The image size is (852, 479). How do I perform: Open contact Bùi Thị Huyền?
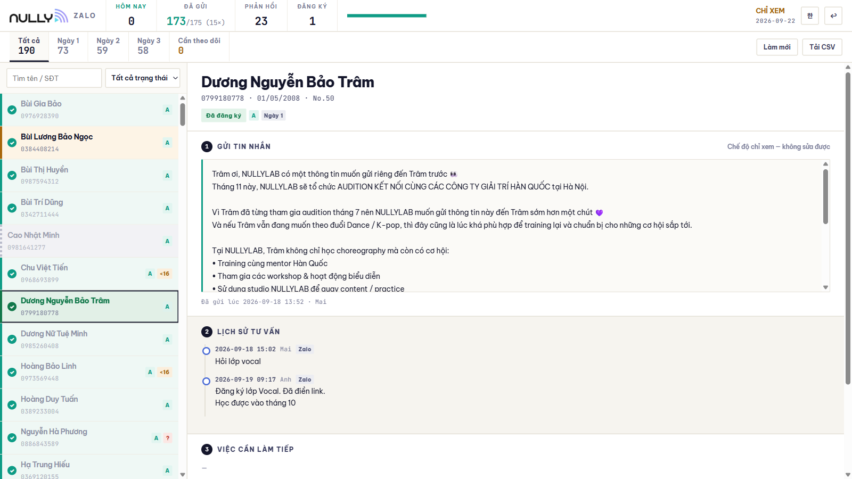click(x=89, y=176)
